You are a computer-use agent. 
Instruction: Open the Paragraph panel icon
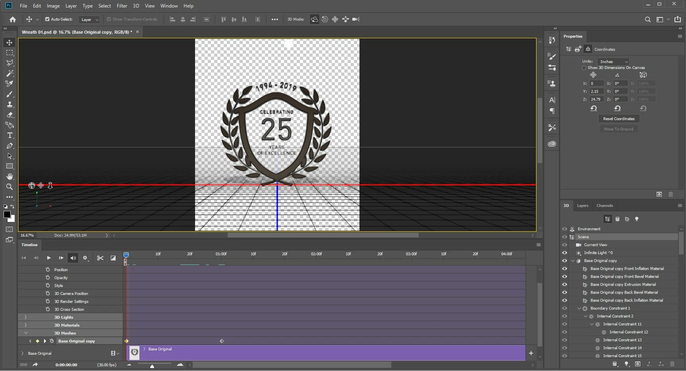[552, 111]
